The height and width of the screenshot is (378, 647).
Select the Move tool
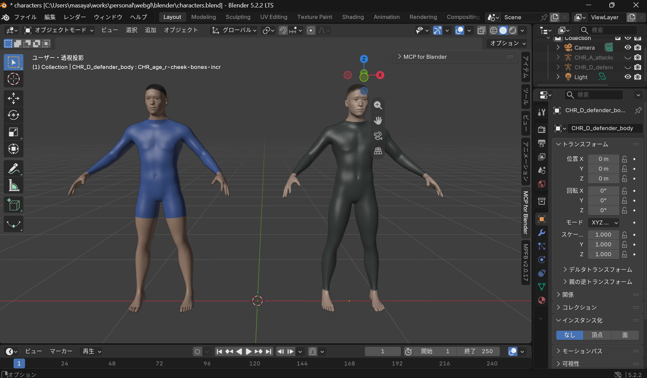[13, 98]
